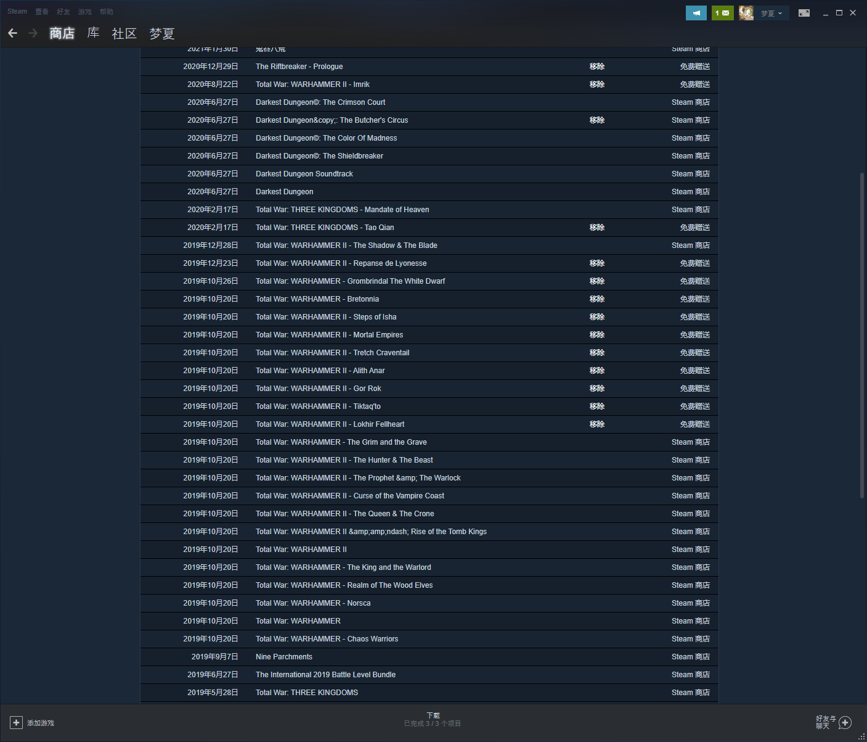Screen dimensions: 867x742
Task: Expand the 梦夏 account dropdown
Action: coord(771,13)
